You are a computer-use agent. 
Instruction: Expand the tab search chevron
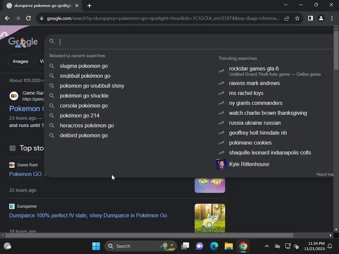pyautogui.click(x=286, y=5)
